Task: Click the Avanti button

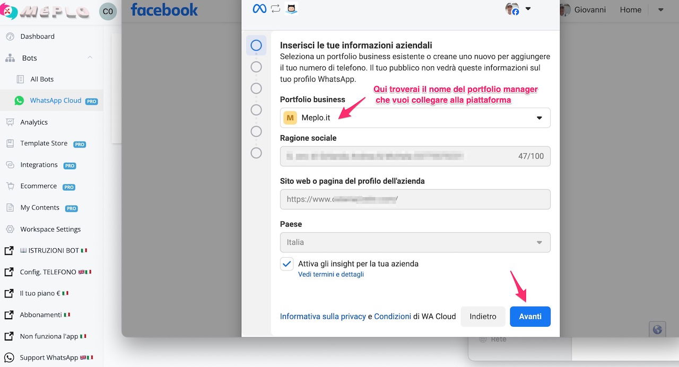Action: 530,317
